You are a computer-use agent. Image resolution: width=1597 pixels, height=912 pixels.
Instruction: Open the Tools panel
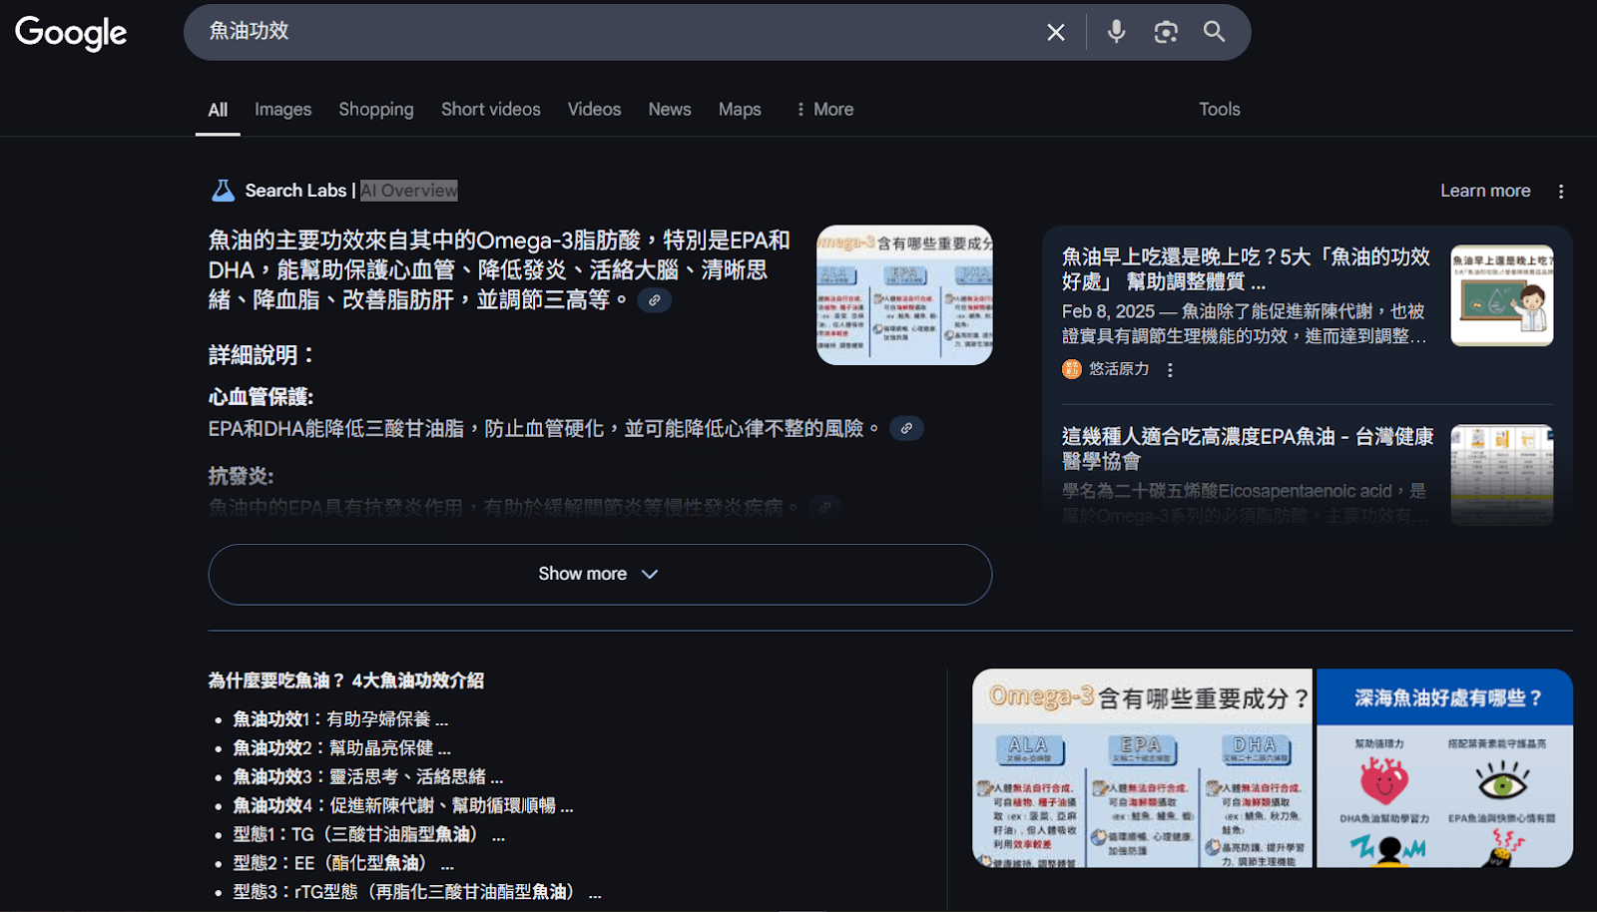click(1219, 109)
